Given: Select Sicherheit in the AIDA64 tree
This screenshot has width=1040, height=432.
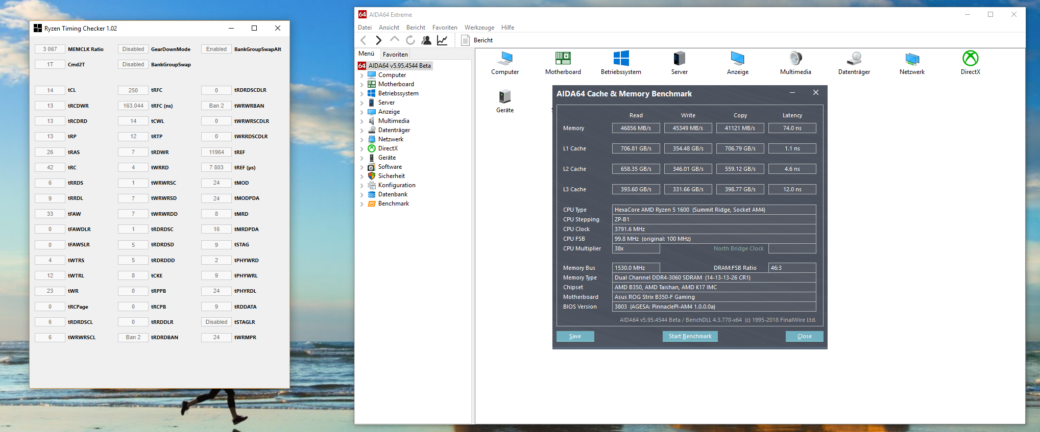Looking at the screenshot, I should [392, 176].
